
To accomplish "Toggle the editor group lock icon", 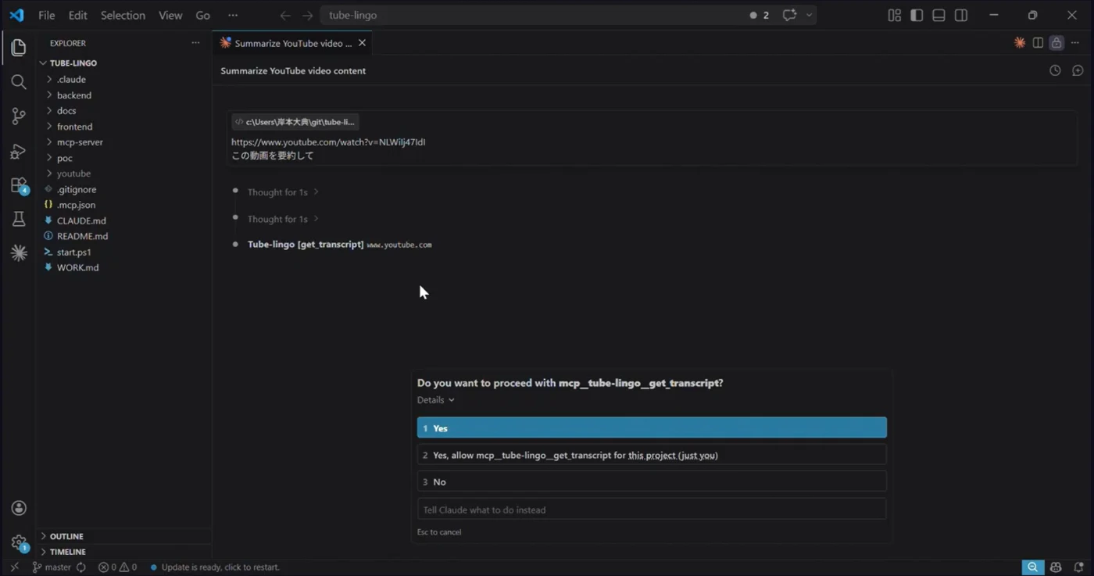I will click(1056, 43).
